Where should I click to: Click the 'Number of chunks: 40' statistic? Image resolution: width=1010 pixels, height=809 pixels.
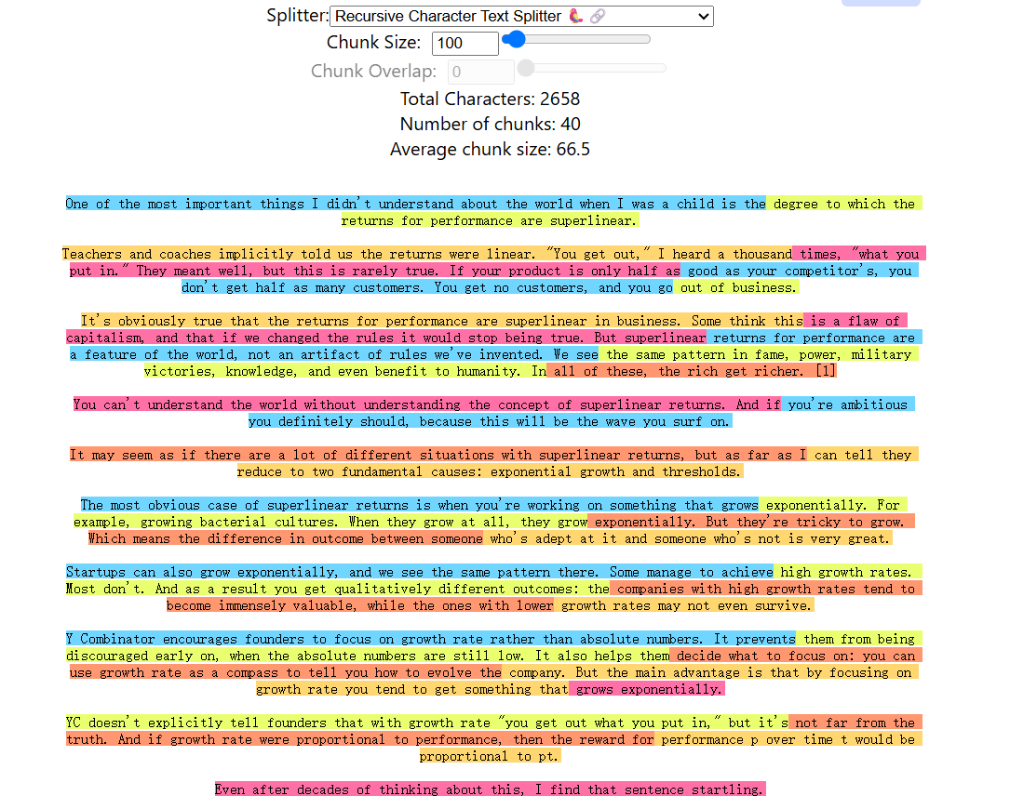[491, 124]
